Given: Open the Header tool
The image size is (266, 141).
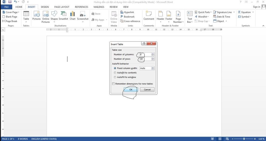Looking at the screenshot, I should pyautogui.click(x=160, y=16).
